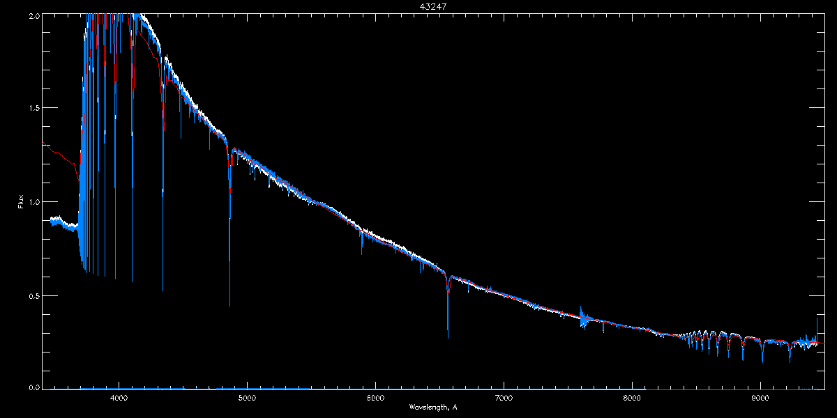Click the 9000 x-axis tick label
837x418 pixels.
pyautogui.click(x=760, y=398)
